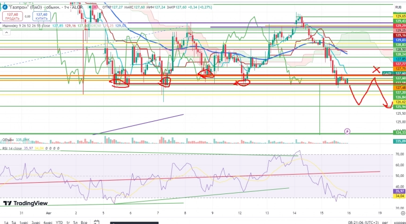
Task: Open the RUB currency selector
Action: coord(397,8)
